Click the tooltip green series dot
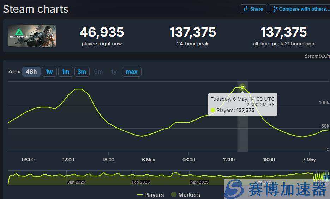330x199 pixels. coord(213,110)
